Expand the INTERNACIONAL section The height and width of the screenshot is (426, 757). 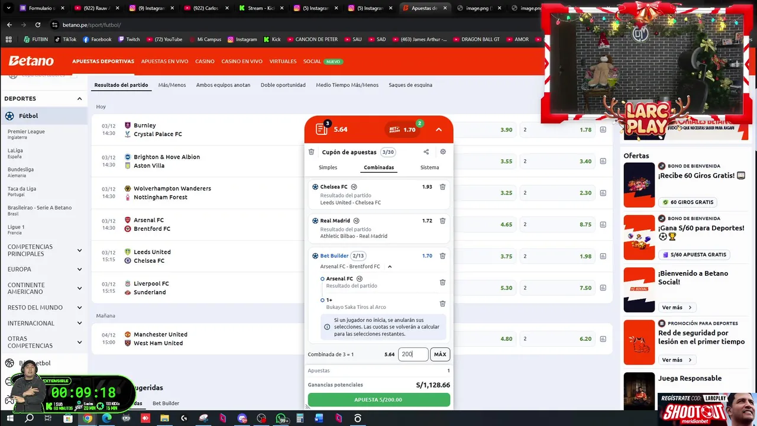tap(79, 323)
